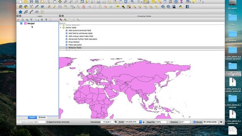Screen dimensions: 242x136
Task: Open Drop field(s) algorithm
Action: coord(74,42)
